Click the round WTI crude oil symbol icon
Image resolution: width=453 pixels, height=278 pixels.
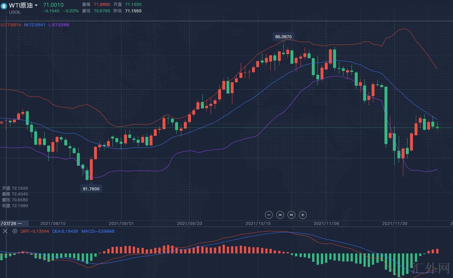click(4, 6)
